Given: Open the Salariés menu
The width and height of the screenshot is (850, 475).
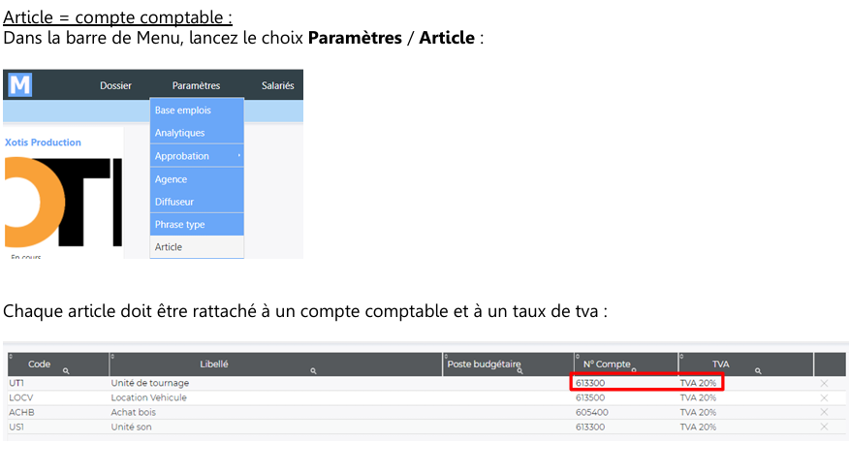Looking at the screenshot, I should 277,86.
